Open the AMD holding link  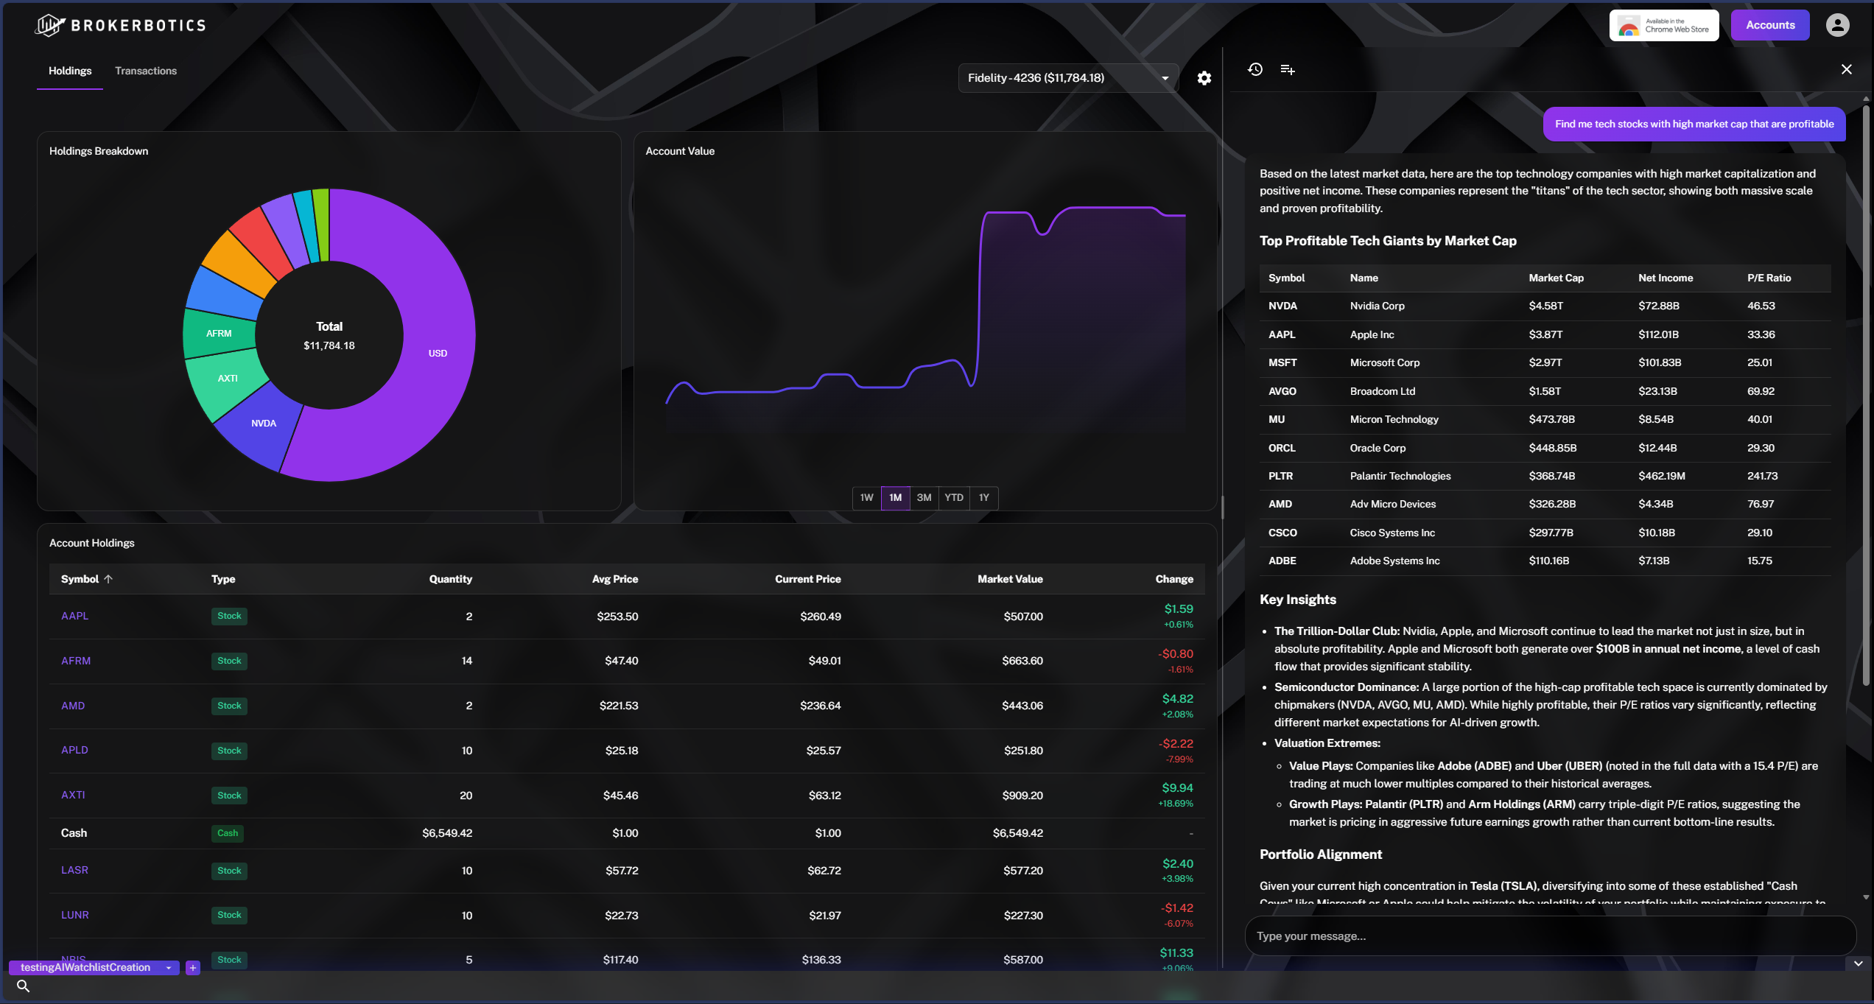[x=73, y=706]
